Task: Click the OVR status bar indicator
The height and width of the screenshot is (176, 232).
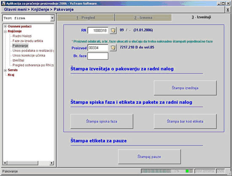Action: point(221,171)
